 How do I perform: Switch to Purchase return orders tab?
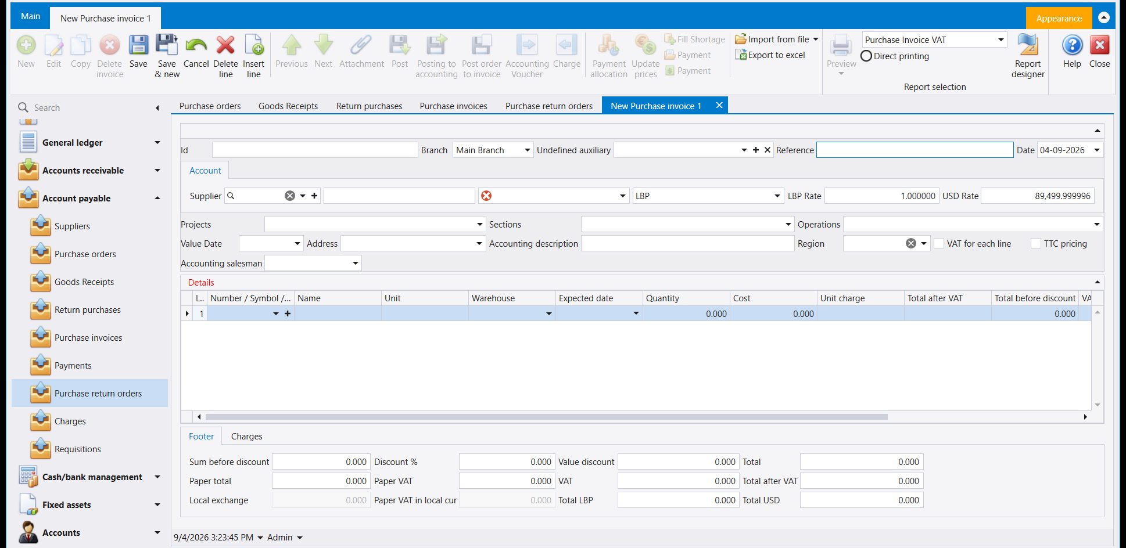click(549, 106)
